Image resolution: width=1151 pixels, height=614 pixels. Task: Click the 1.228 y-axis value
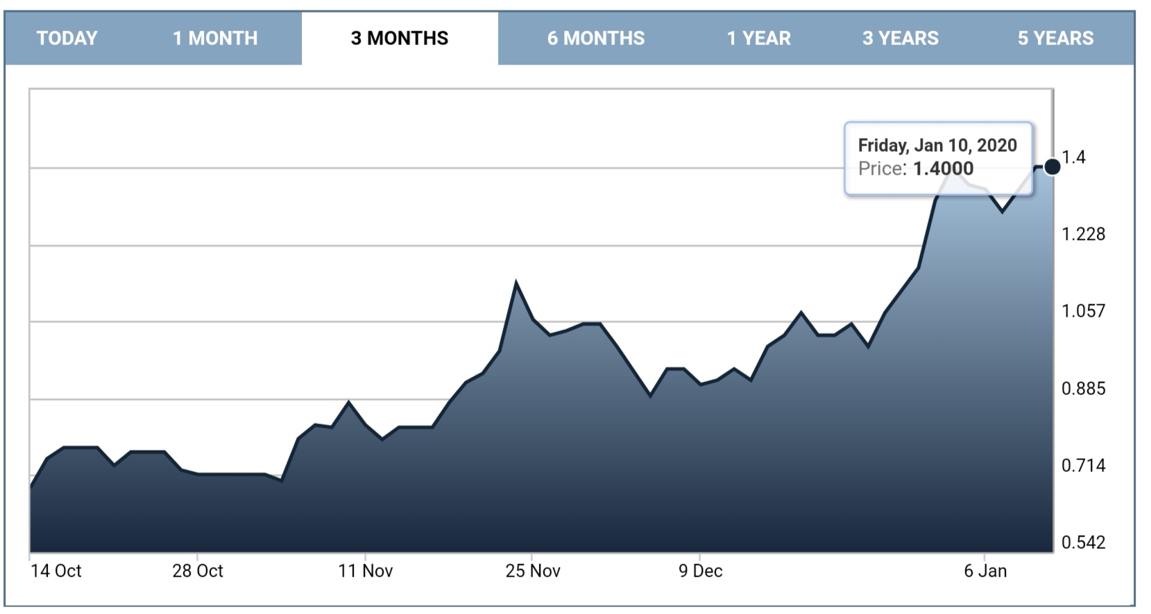click(1083, 234)
